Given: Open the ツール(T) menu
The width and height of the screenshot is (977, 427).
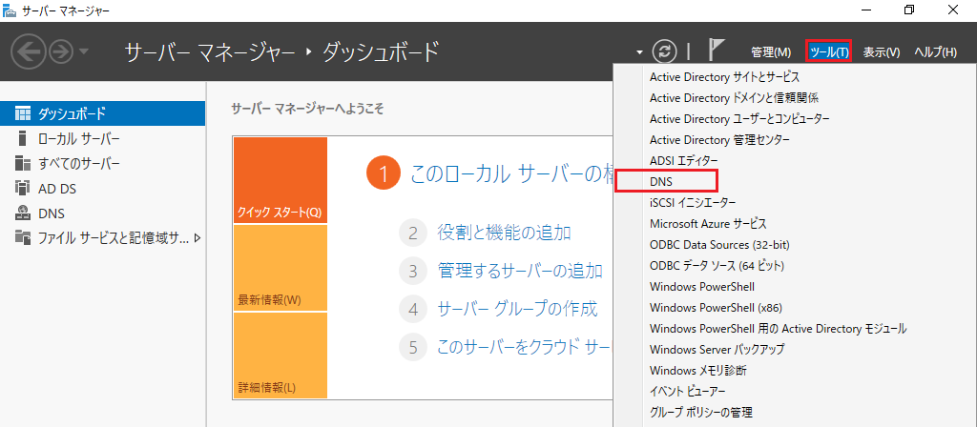Looking at the screenshot, I should 829,51.
